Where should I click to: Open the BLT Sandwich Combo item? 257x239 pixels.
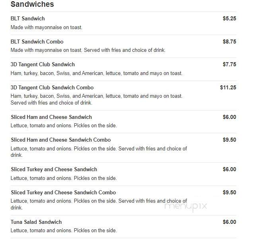pyautogui.click(x=37, y=41)
